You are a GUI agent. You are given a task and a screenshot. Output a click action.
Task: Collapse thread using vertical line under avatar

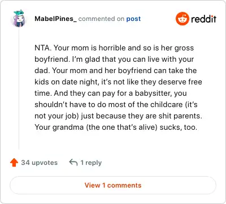pyautogui.click(x=19, y=88)
